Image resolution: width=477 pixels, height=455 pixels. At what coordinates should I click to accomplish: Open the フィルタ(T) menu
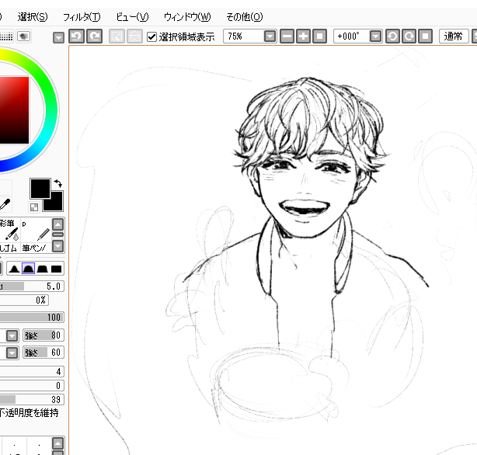pos(82,17)
